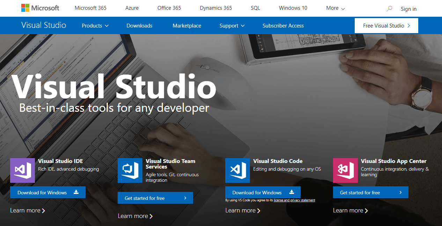Click Sign in
This screenshot has width=442, height=226.
tap(408, 9)
